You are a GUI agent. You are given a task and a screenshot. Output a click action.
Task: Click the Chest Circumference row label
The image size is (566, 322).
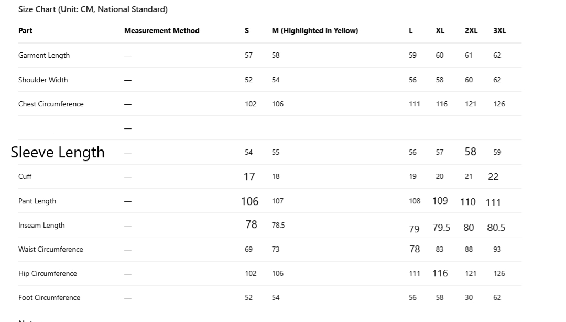51,104
